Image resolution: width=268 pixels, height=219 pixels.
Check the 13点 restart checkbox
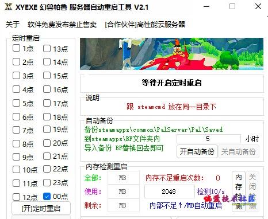47,49
